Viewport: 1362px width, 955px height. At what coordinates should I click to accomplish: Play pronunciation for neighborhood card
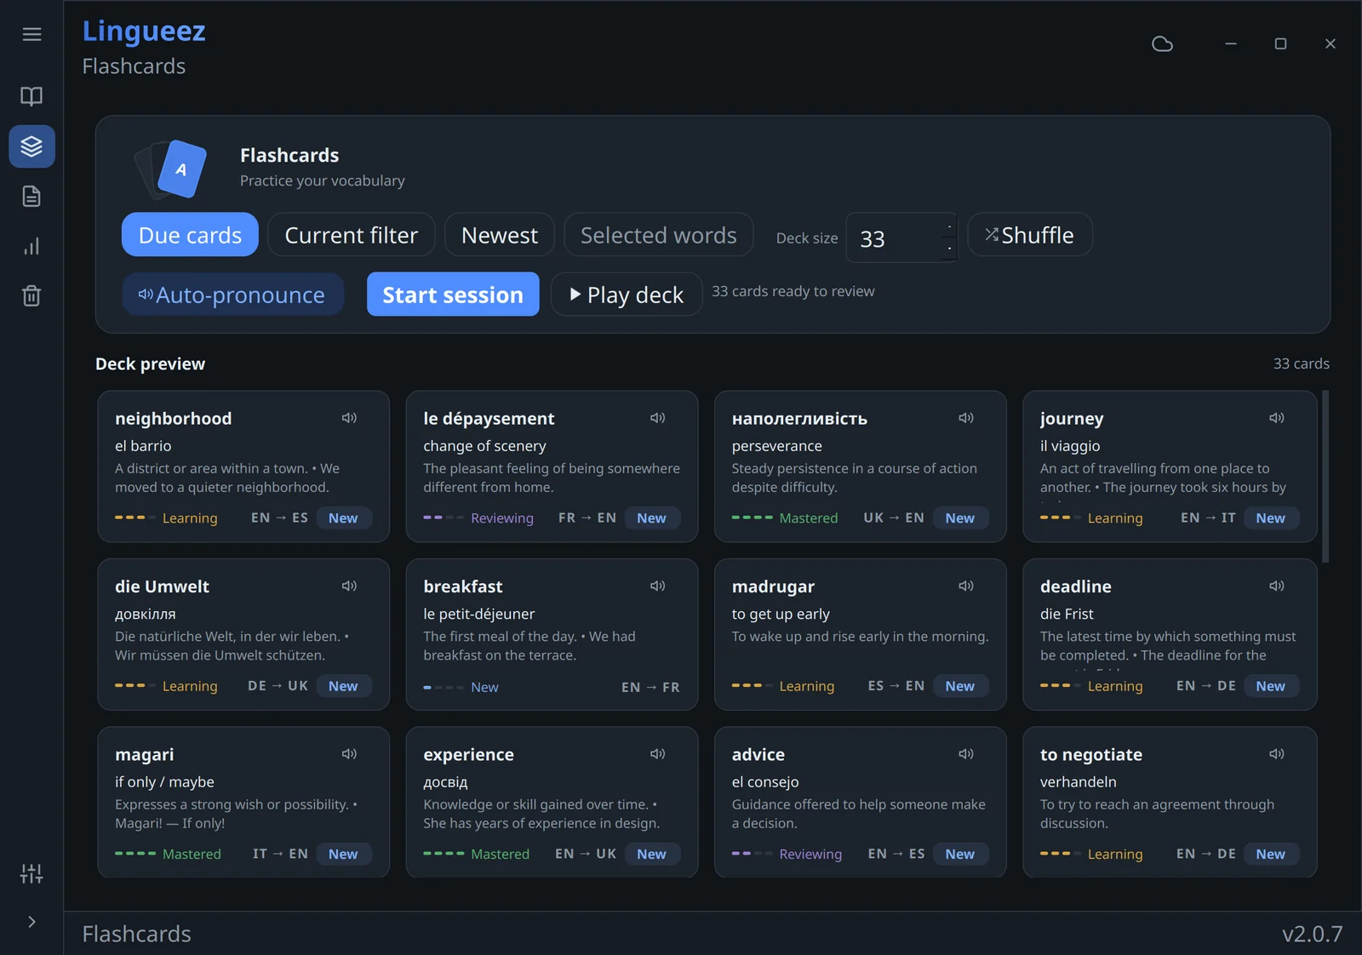[x=349, y=418]
